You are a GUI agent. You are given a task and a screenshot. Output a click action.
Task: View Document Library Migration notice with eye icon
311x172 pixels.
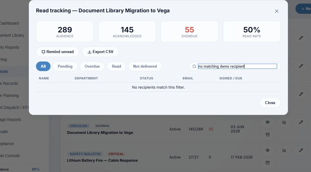click(x=268, y=122)
